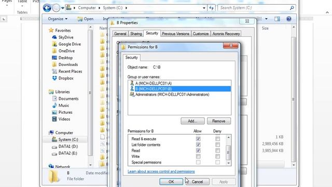
Task: Switch to Sharing tab in B Properties
Action: 136,34
